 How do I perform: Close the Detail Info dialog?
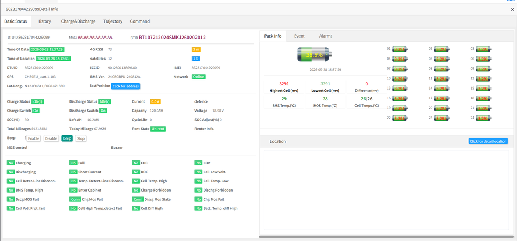[512, 9]
